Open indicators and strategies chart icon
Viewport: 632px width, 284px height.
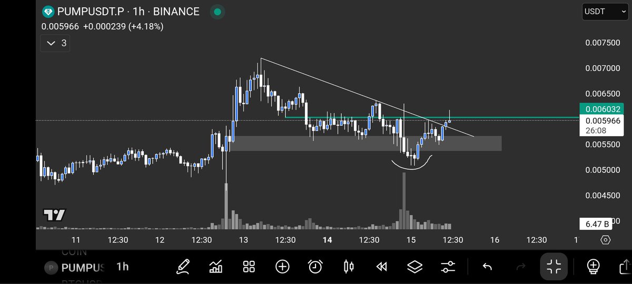pyautogui.click(x=216, y=267)
